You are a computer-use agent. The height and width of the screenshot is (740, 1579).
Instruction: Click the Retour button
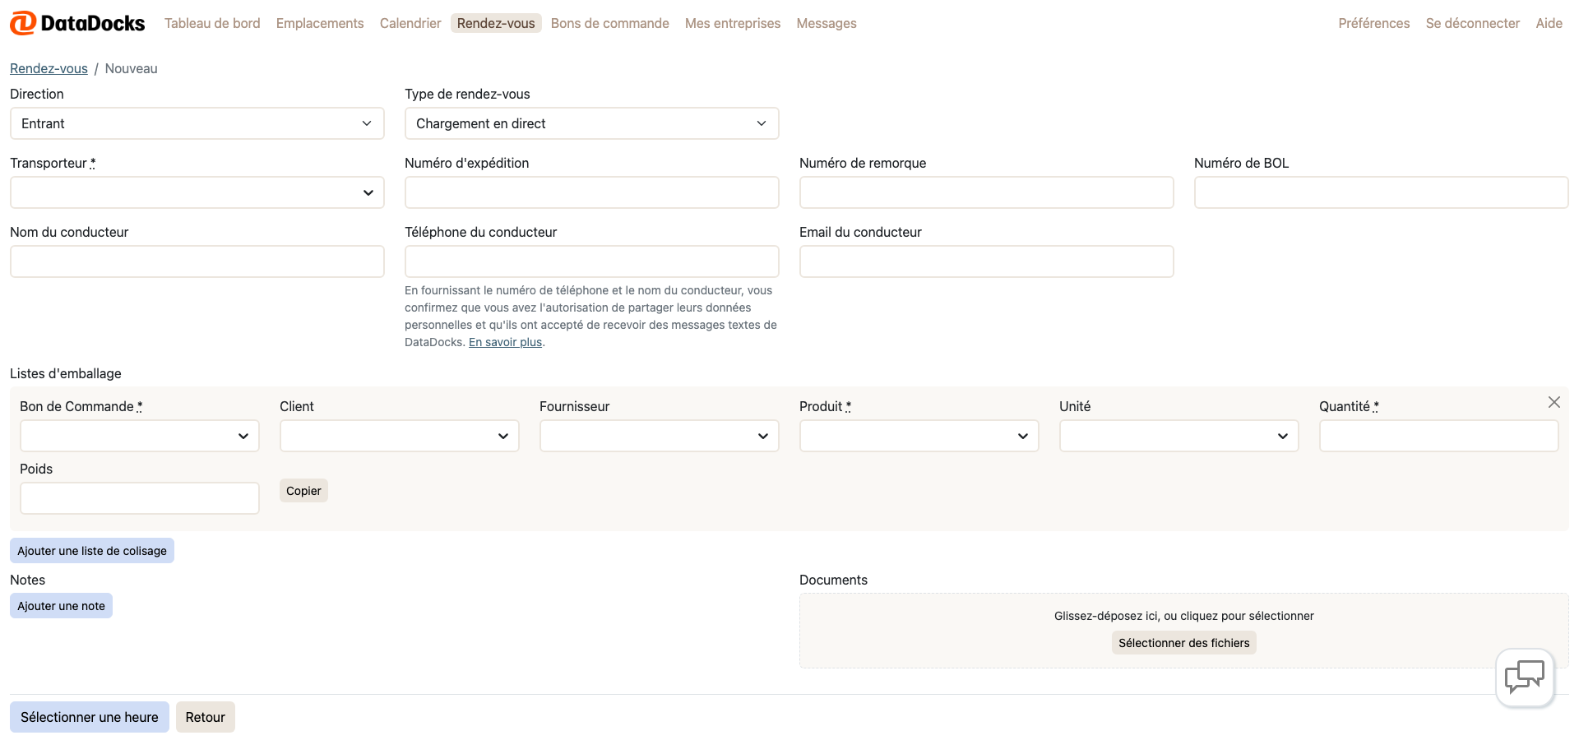[206, 717]
